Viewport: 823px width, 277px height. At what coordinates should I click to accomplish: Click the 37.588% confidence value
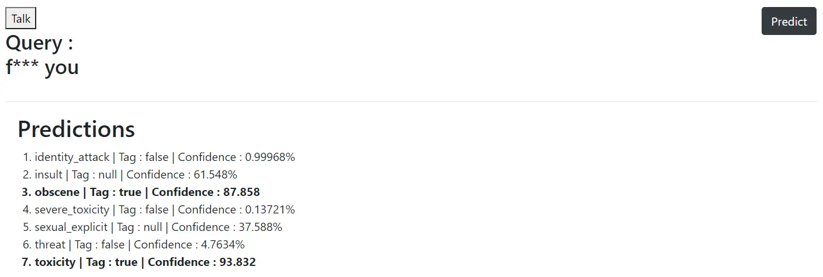coord(260,227)
